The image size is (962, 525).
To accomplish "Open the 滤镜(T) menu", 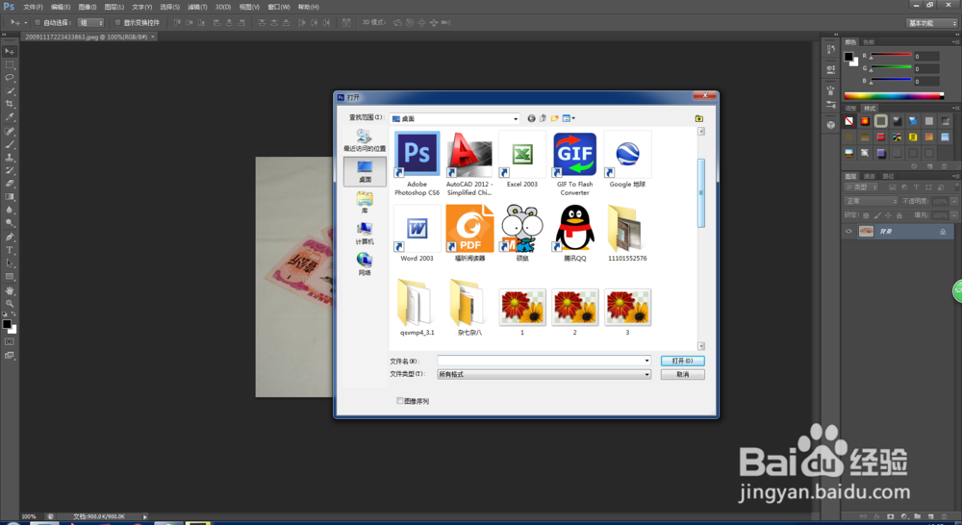I will click(197, 7).
